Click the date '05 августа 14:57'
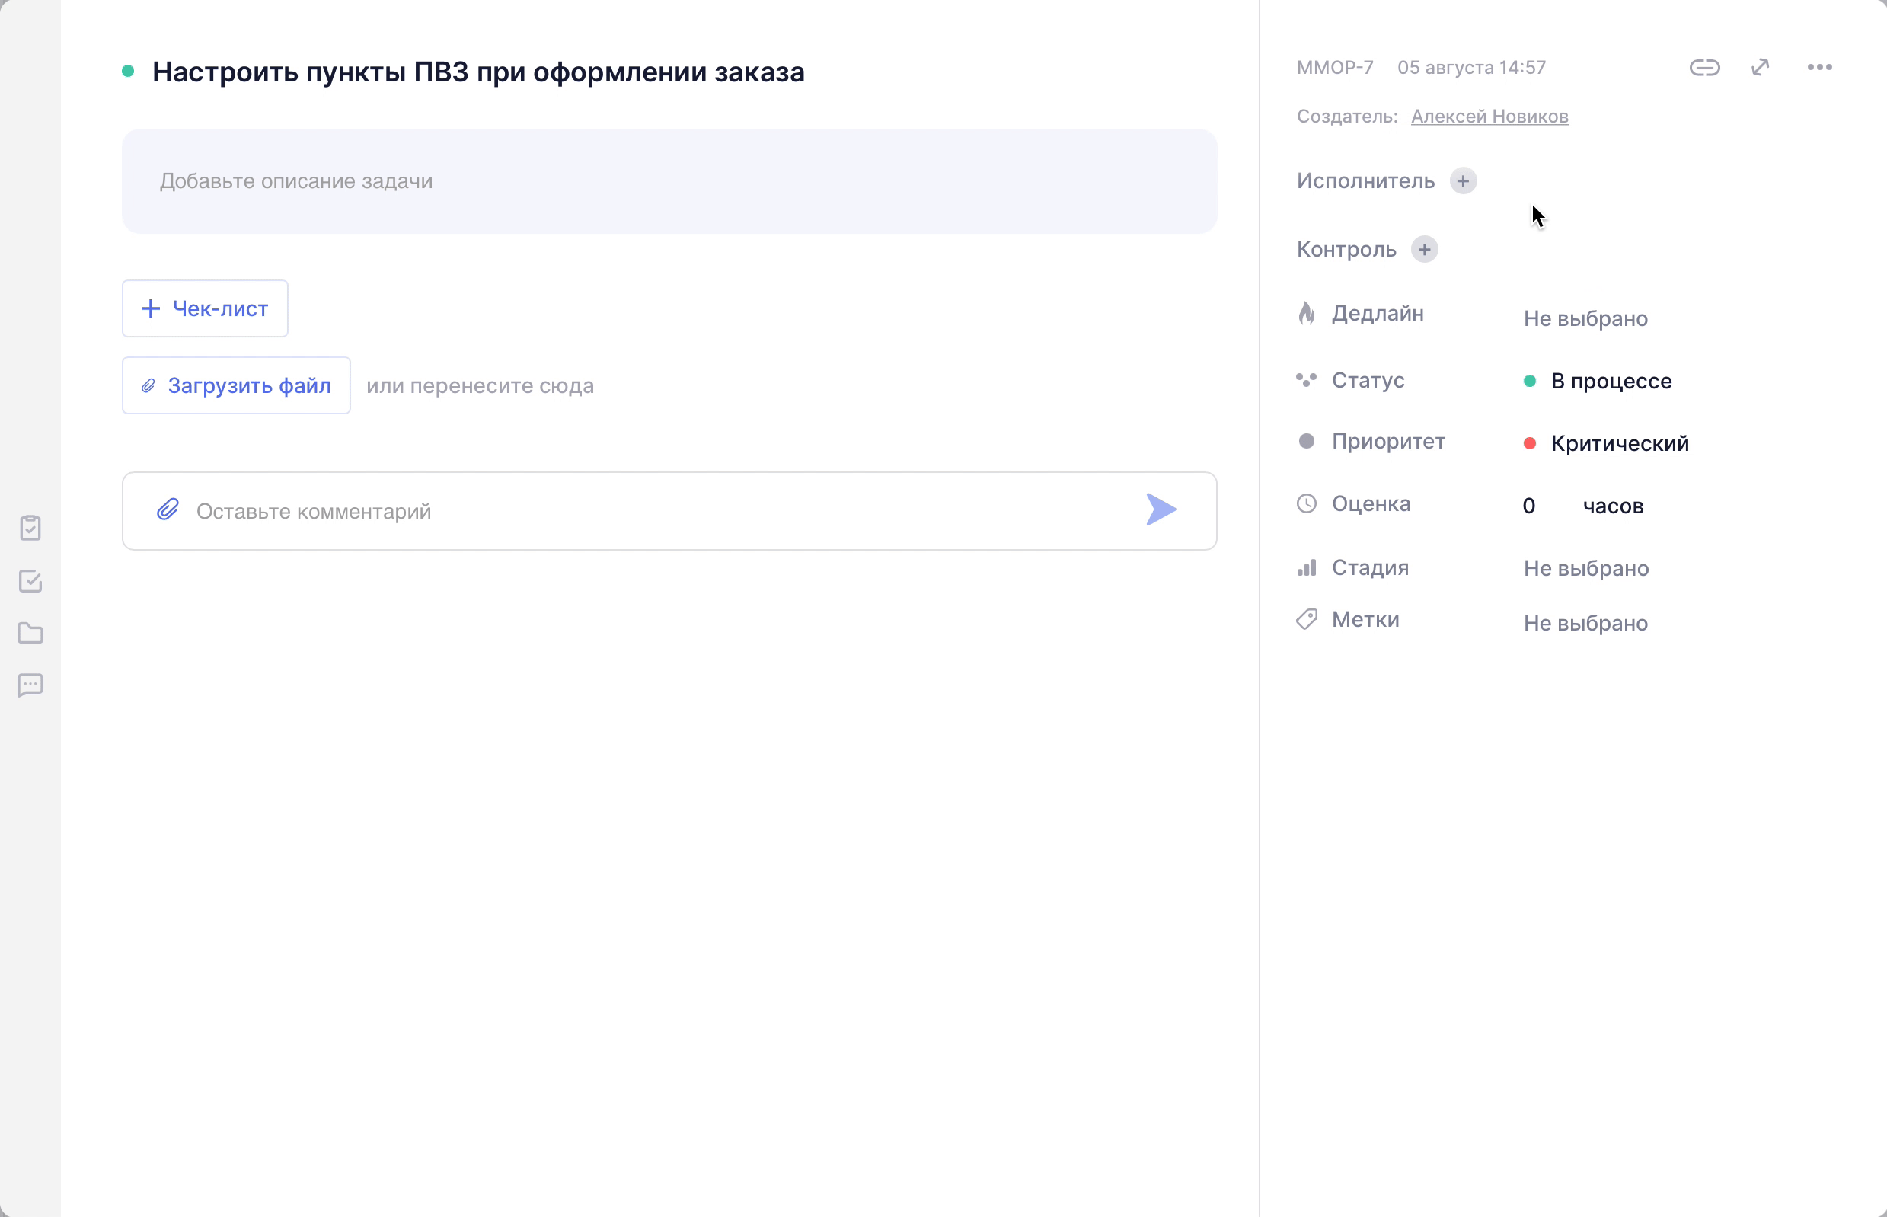Image resolution: width=1887 pixels, height=1217 pixels. 1471,68
